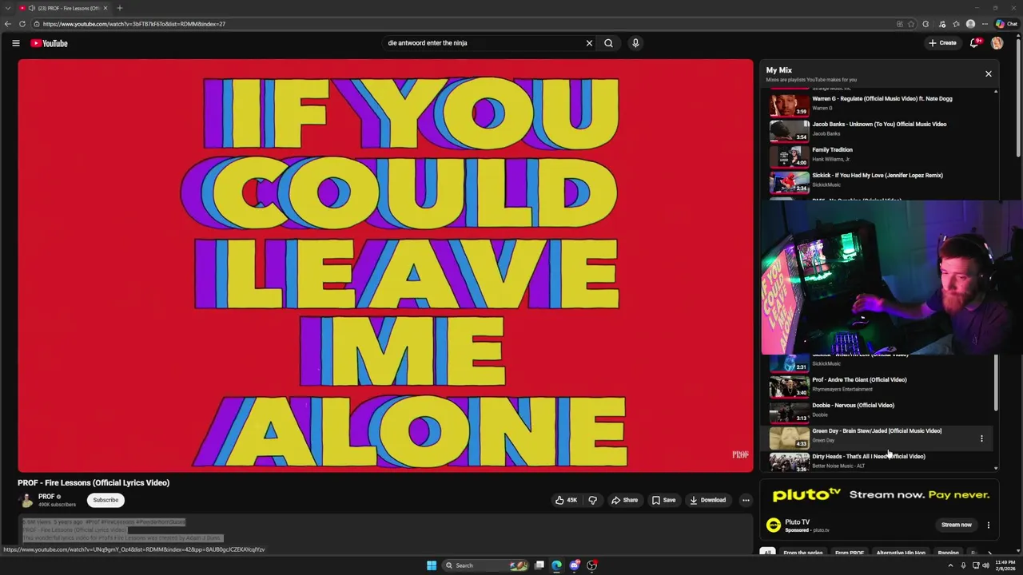Screen dimensions: 1023x575
Task: Open PROF channel avatar
Action: click(26, 500)
